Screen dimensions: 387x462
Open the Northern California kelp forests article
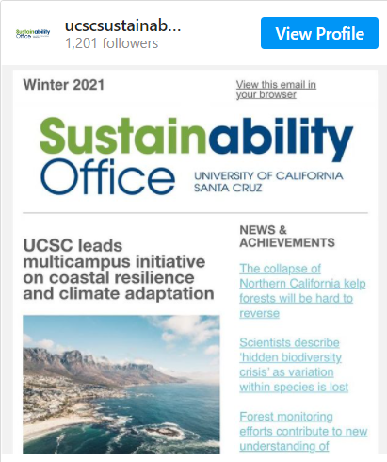tap(302, 290)
